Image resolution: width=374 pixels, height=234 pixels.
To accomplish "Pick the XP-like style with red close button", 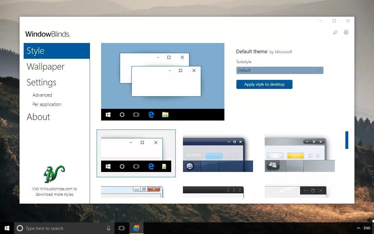I will pos(132,192).
